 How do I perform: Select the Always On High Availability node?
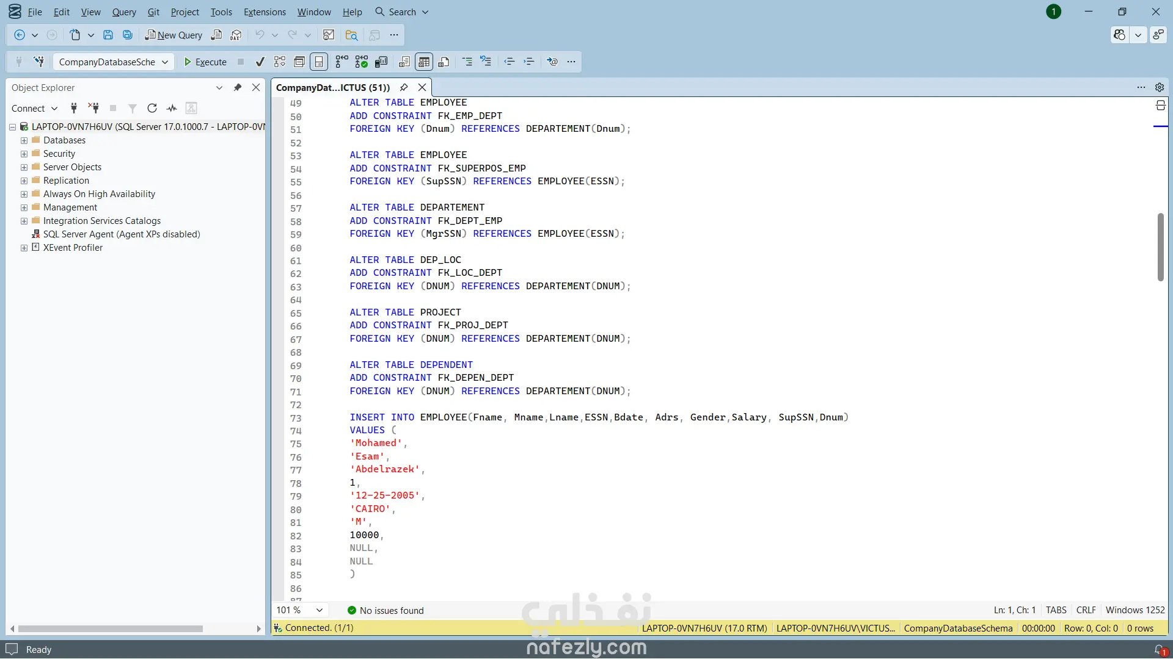pyautogui.click(x=99, y=194)
